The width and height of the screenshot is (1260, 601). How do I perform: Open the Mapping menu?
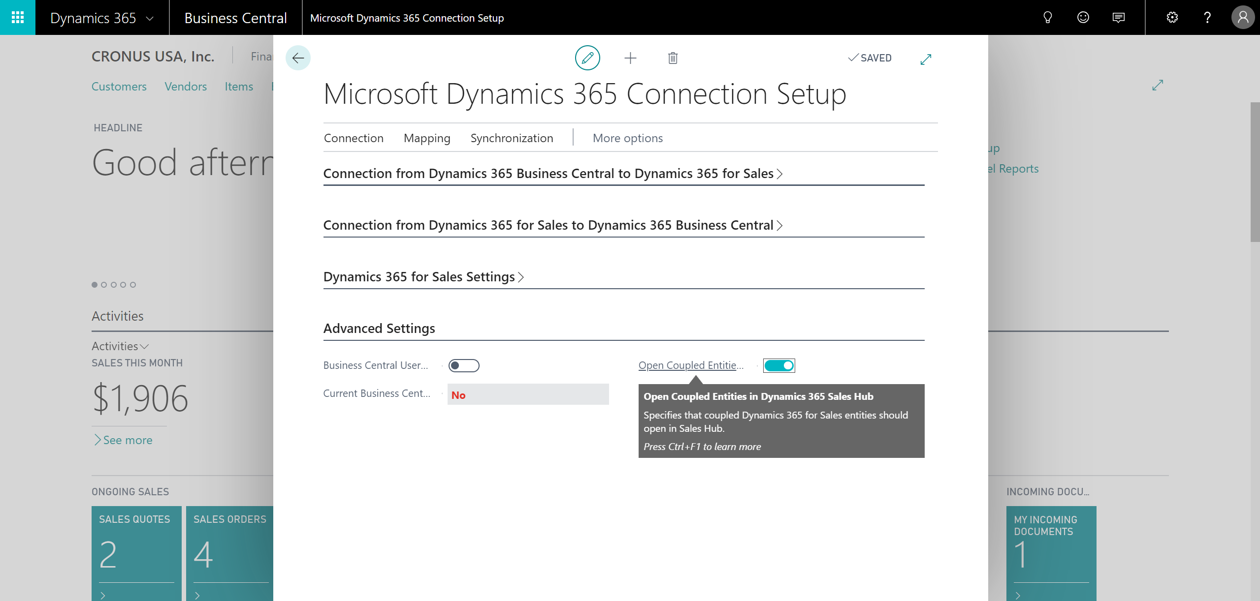point(427,138)
